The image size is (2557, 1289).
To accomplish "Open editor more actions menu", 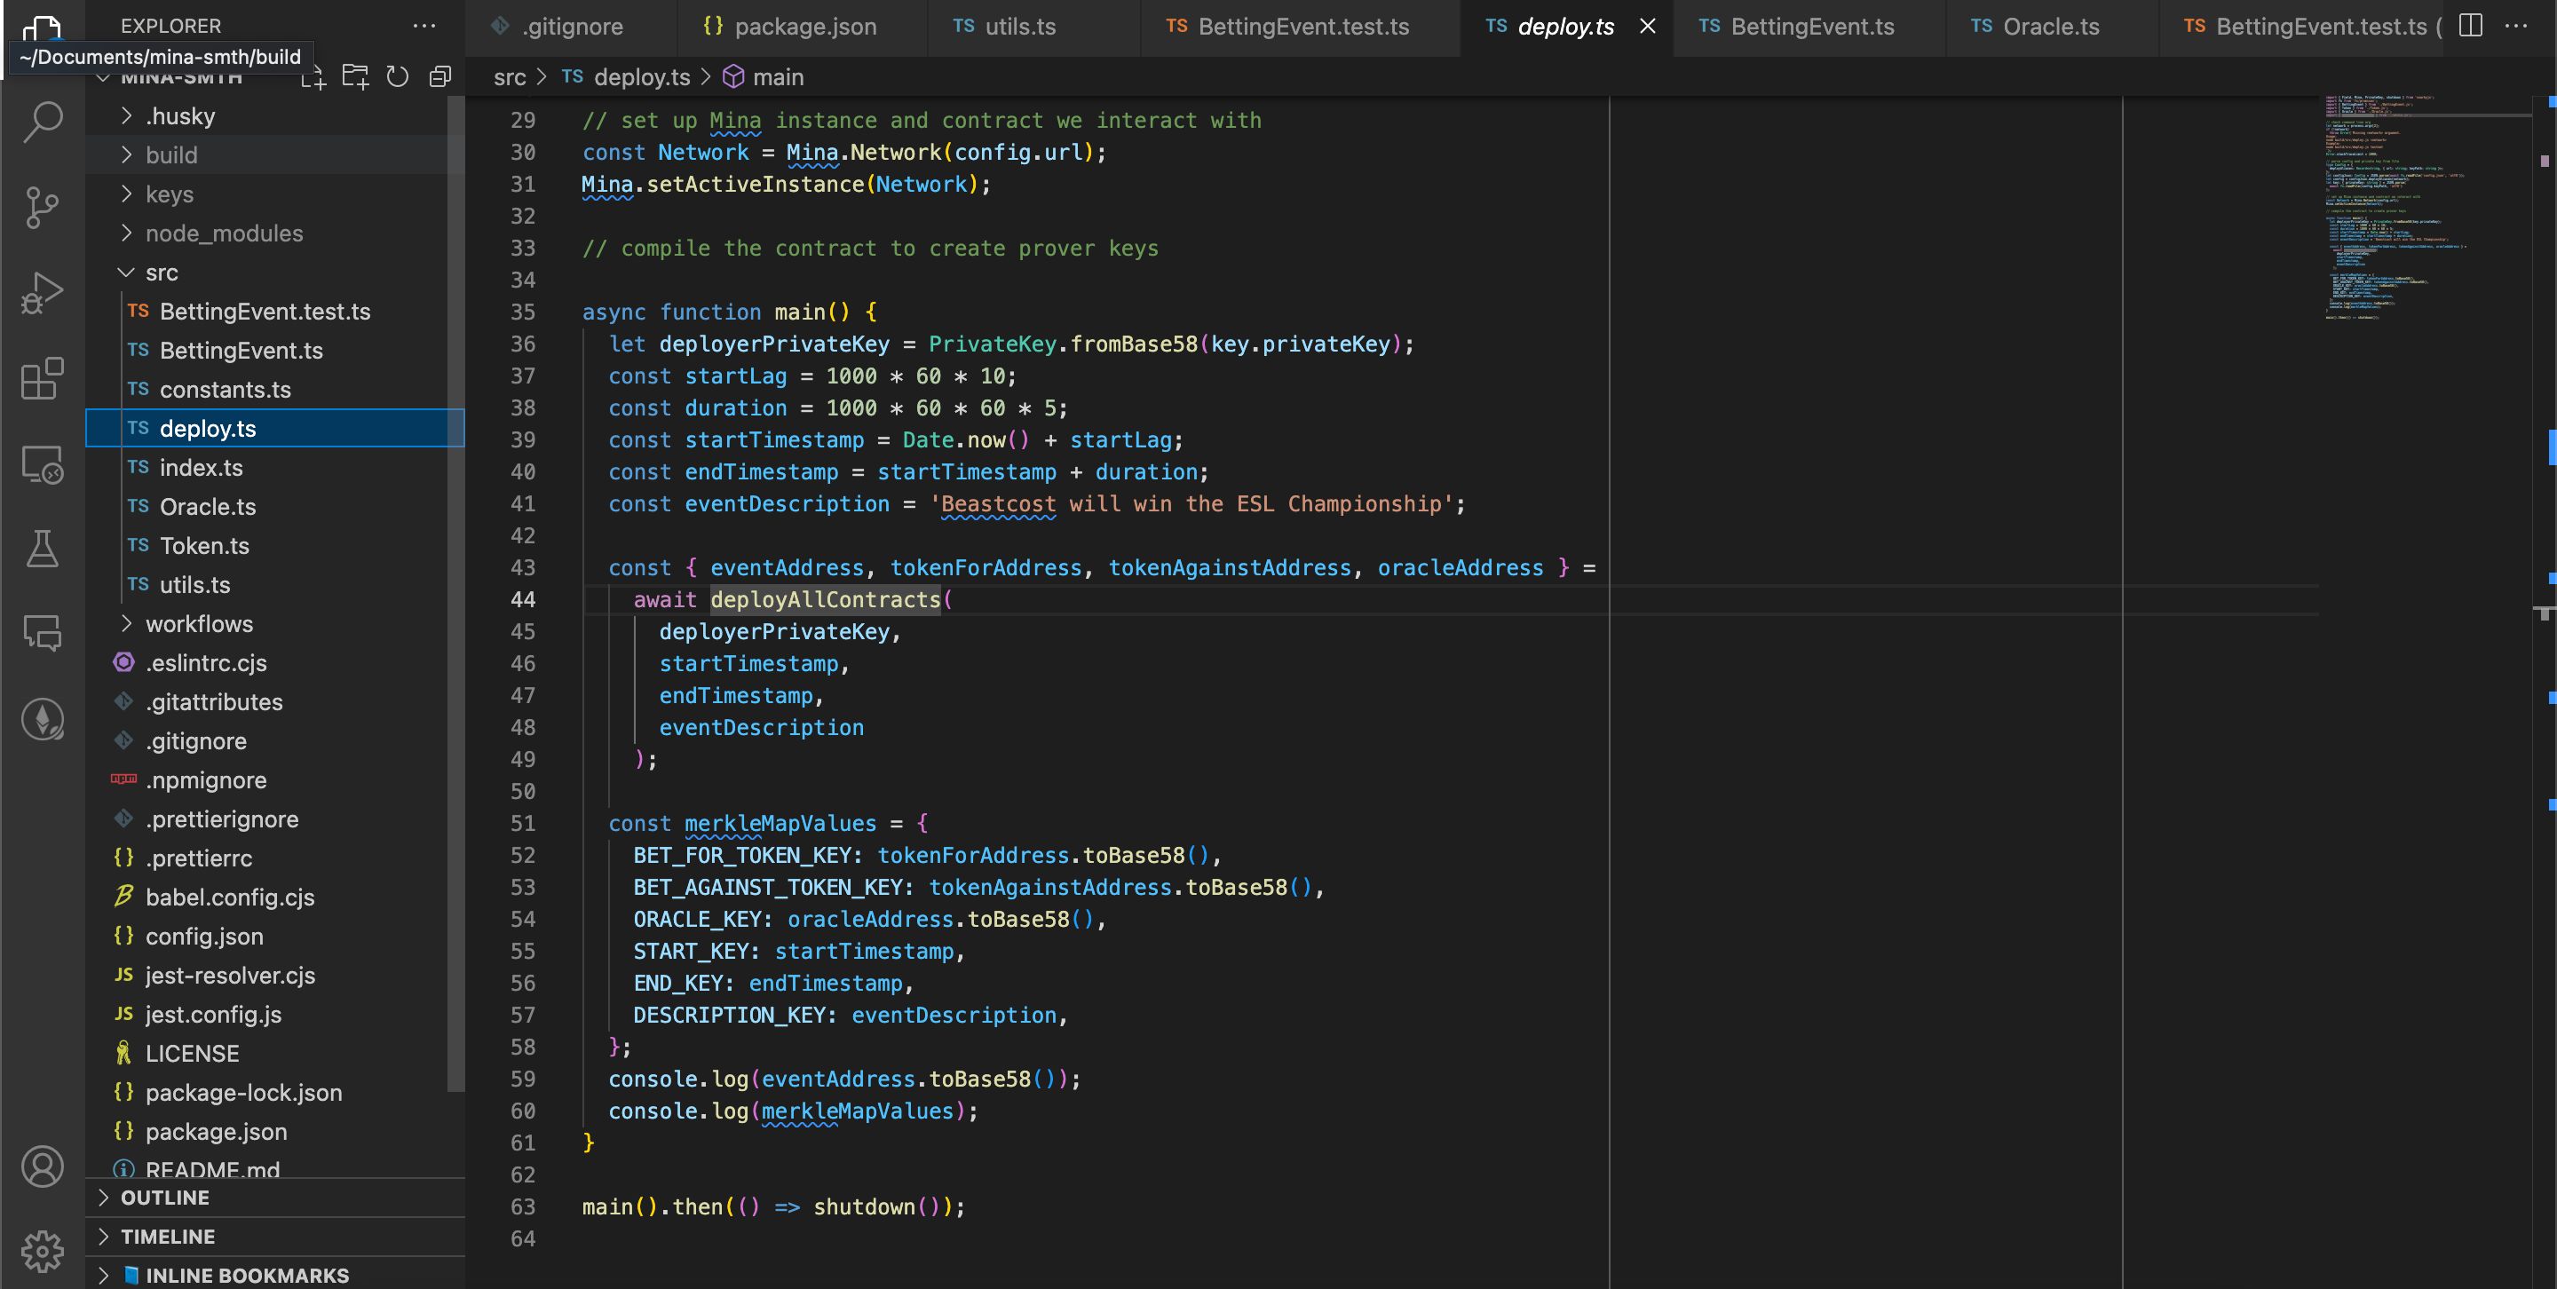I will (x=2516, y=26).
